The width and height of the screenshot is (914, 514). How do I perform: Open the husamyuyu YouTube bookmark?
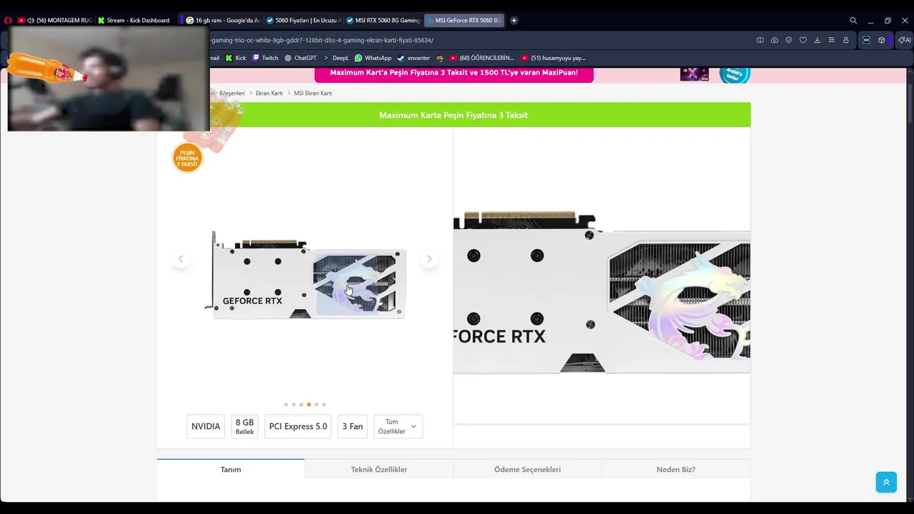pos(553,58)
